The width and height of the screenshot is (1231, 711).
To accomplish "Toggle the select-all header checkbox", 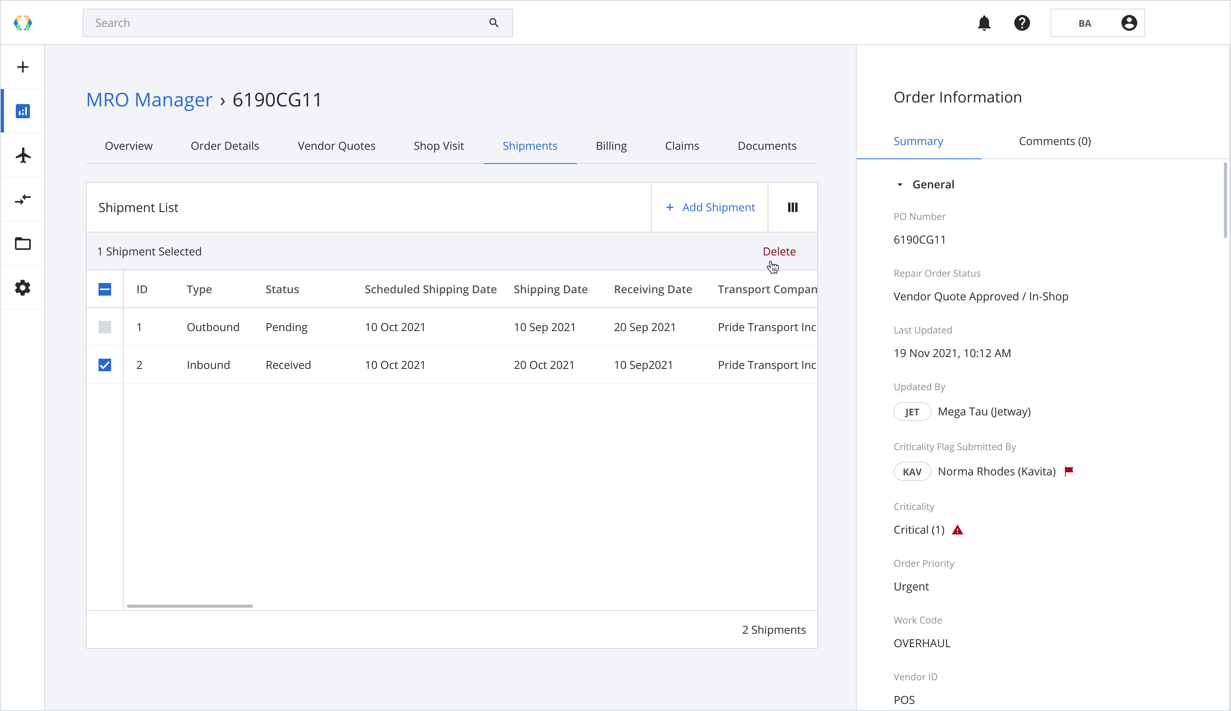I will (104, 289).
